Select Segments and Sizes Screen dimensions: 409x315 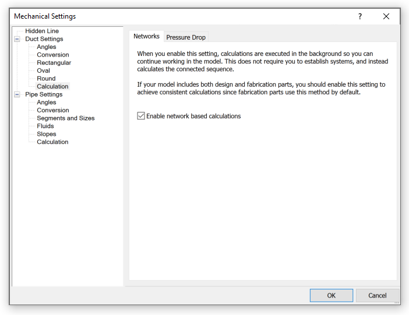66,118
